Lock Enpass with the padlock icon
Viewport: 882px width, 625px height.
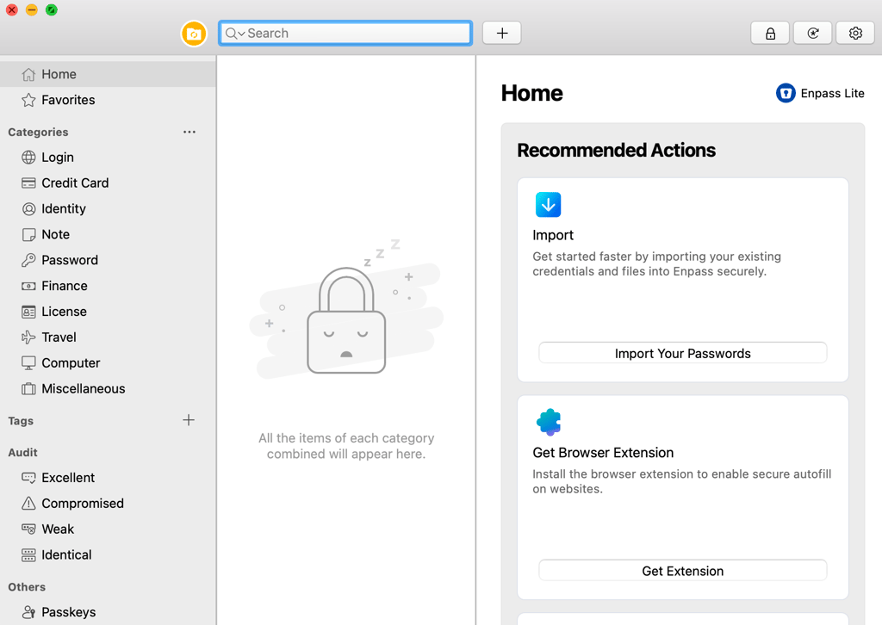(x=770, y=34)
